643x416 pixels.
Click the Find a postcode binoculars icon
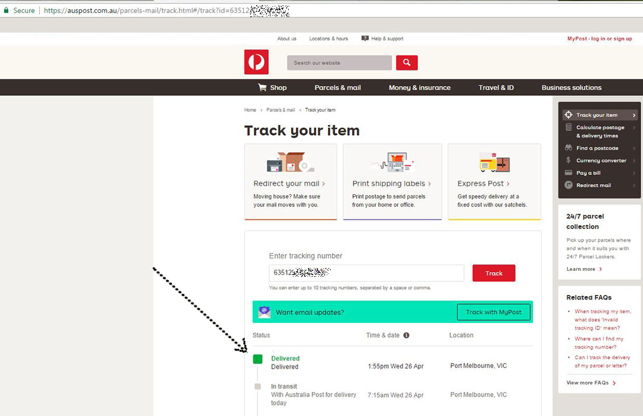(568, 147)
